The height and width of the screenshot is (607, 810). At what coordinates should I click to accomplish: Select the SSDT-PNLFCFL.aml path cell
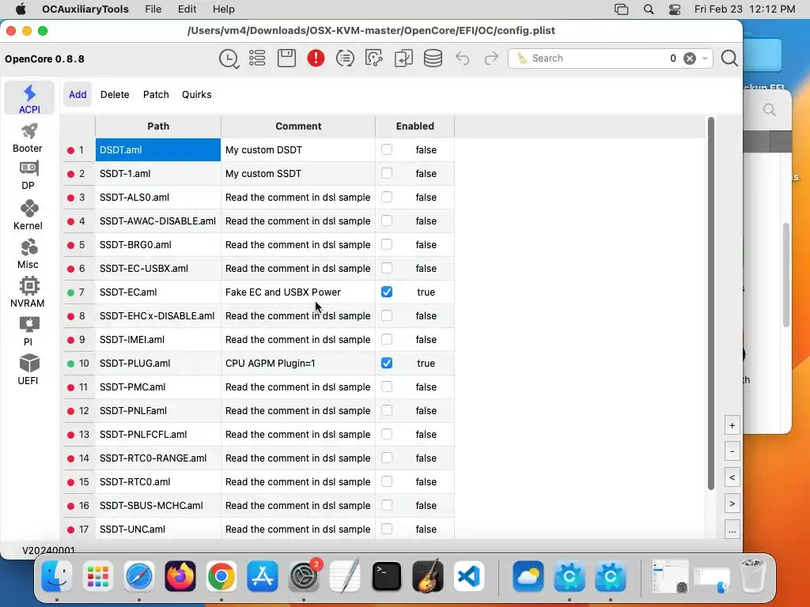click(x=158, y=435)
